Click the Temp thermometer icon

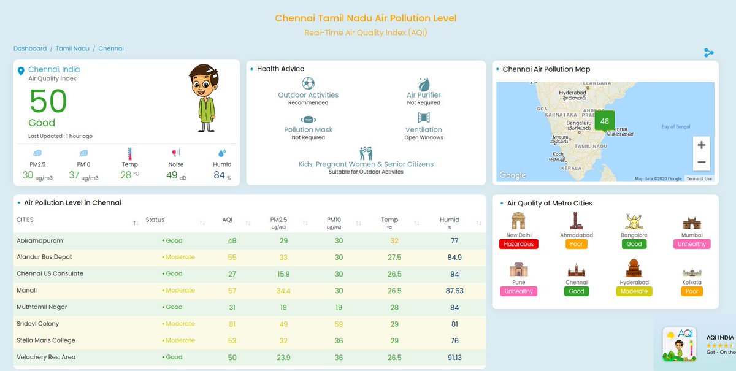coord(129,153)
